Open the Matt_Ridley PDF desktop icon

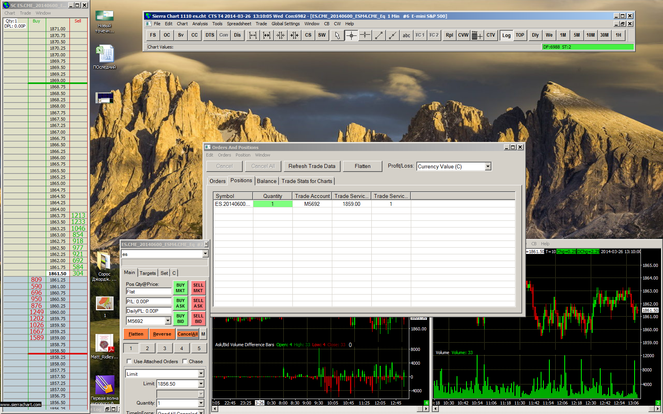point(105,344)
